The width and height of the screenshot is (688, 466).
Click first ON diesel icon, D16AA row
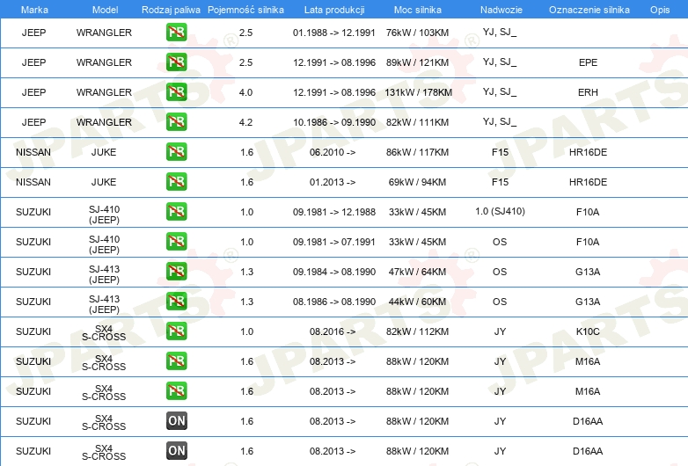(x=176, y=421)
